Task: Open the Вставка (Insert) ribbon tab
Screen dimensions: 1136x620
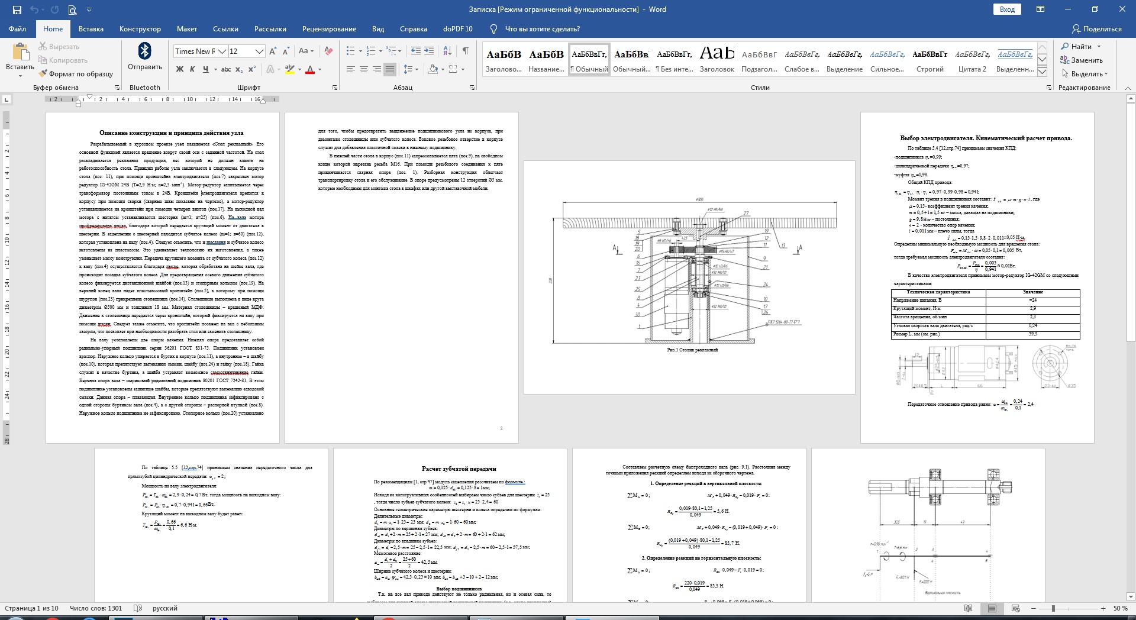Action: (x=91, y=29)
